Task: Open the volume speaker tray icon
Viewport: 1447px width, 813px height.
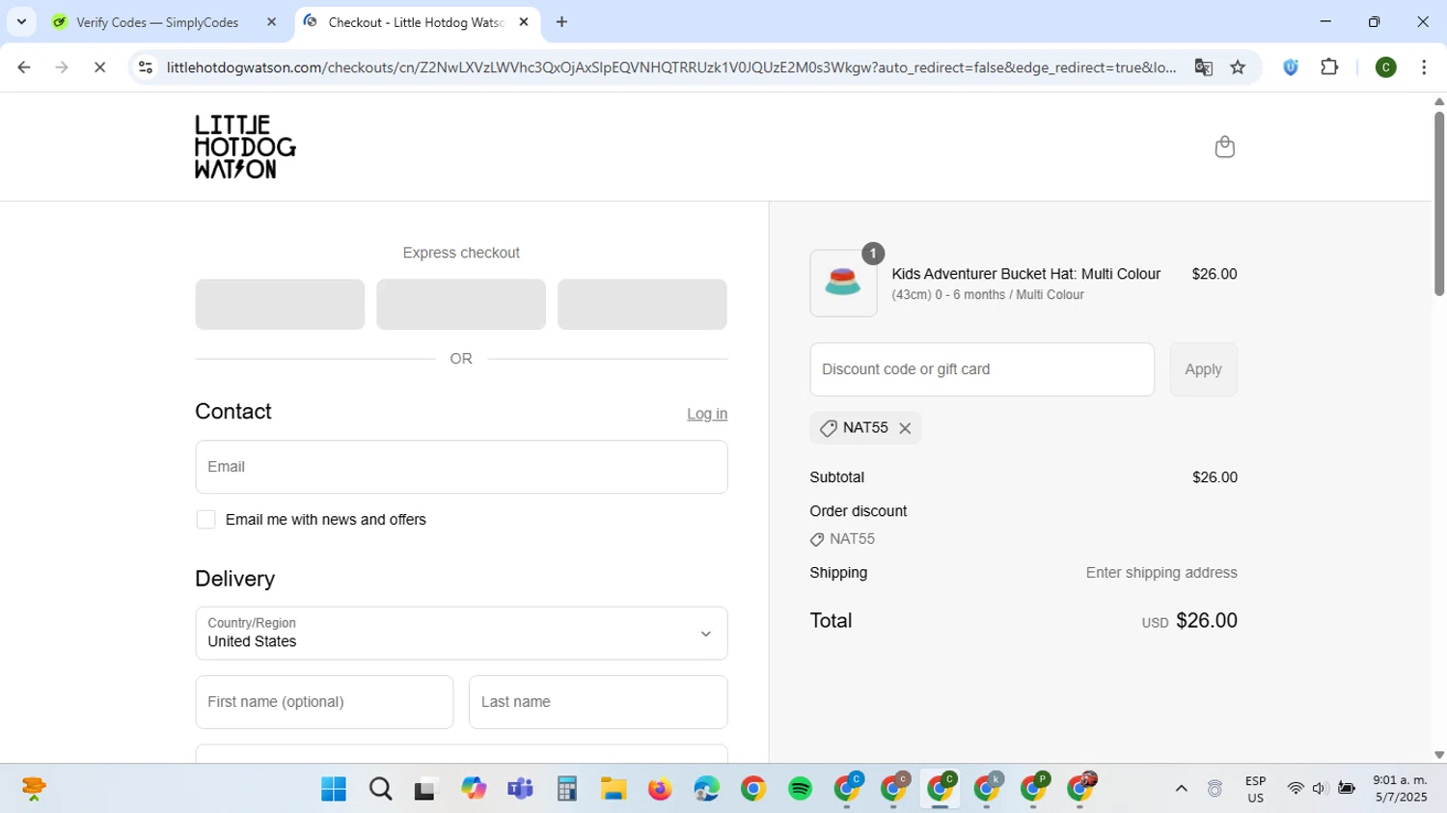Action: (x=1320, y=789)
